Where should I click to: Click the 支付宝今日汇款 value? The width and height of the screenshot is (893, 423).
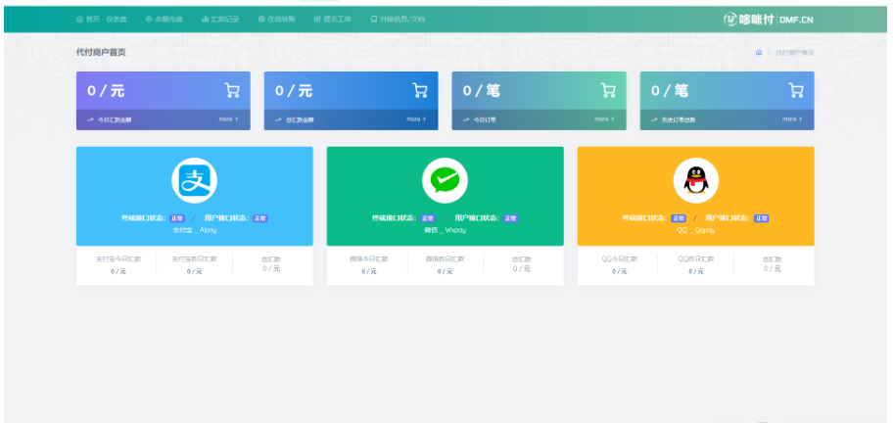coord(118,271)
